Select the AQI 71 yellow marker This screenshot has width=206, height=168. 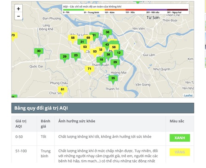coord(90,69)
